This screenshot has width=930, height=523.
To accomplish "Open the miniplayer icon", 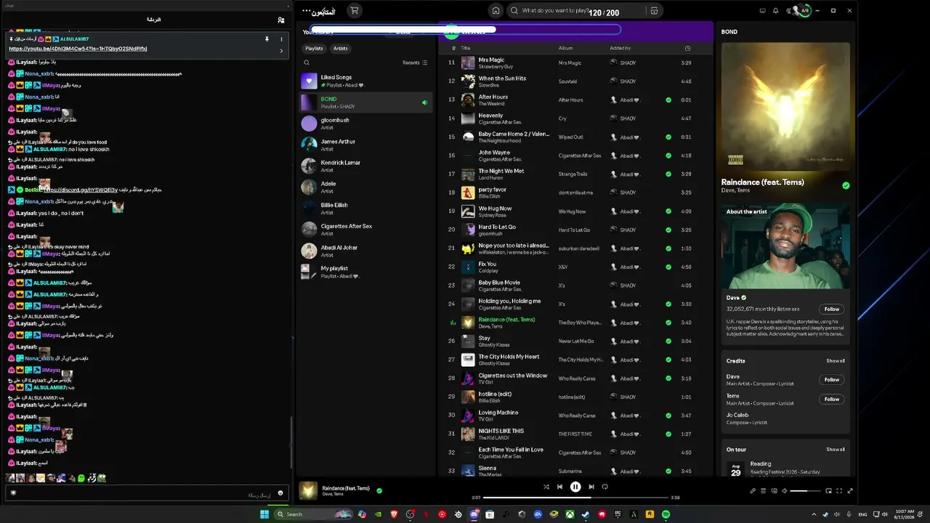I will click(828, 491).
